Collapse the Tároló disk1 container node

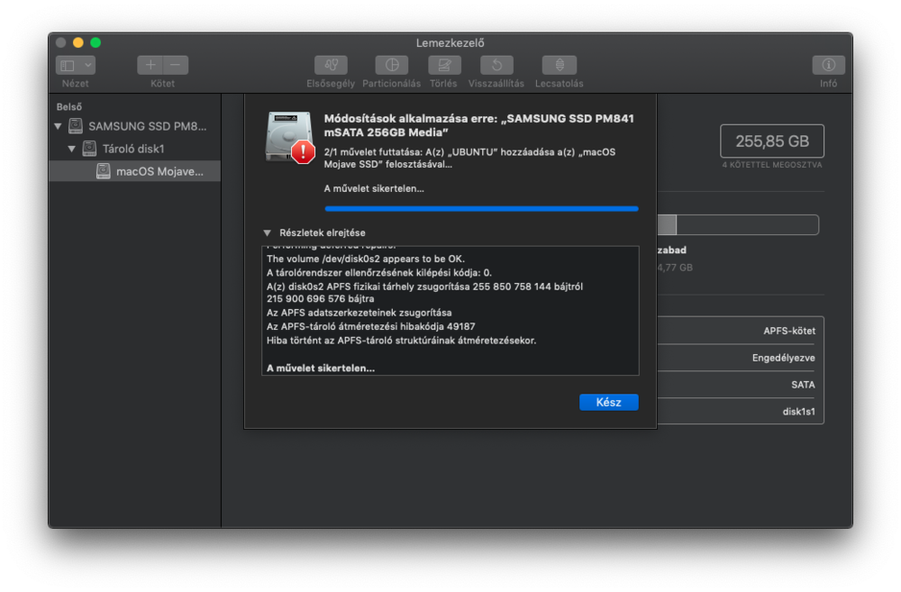(72, 149)
